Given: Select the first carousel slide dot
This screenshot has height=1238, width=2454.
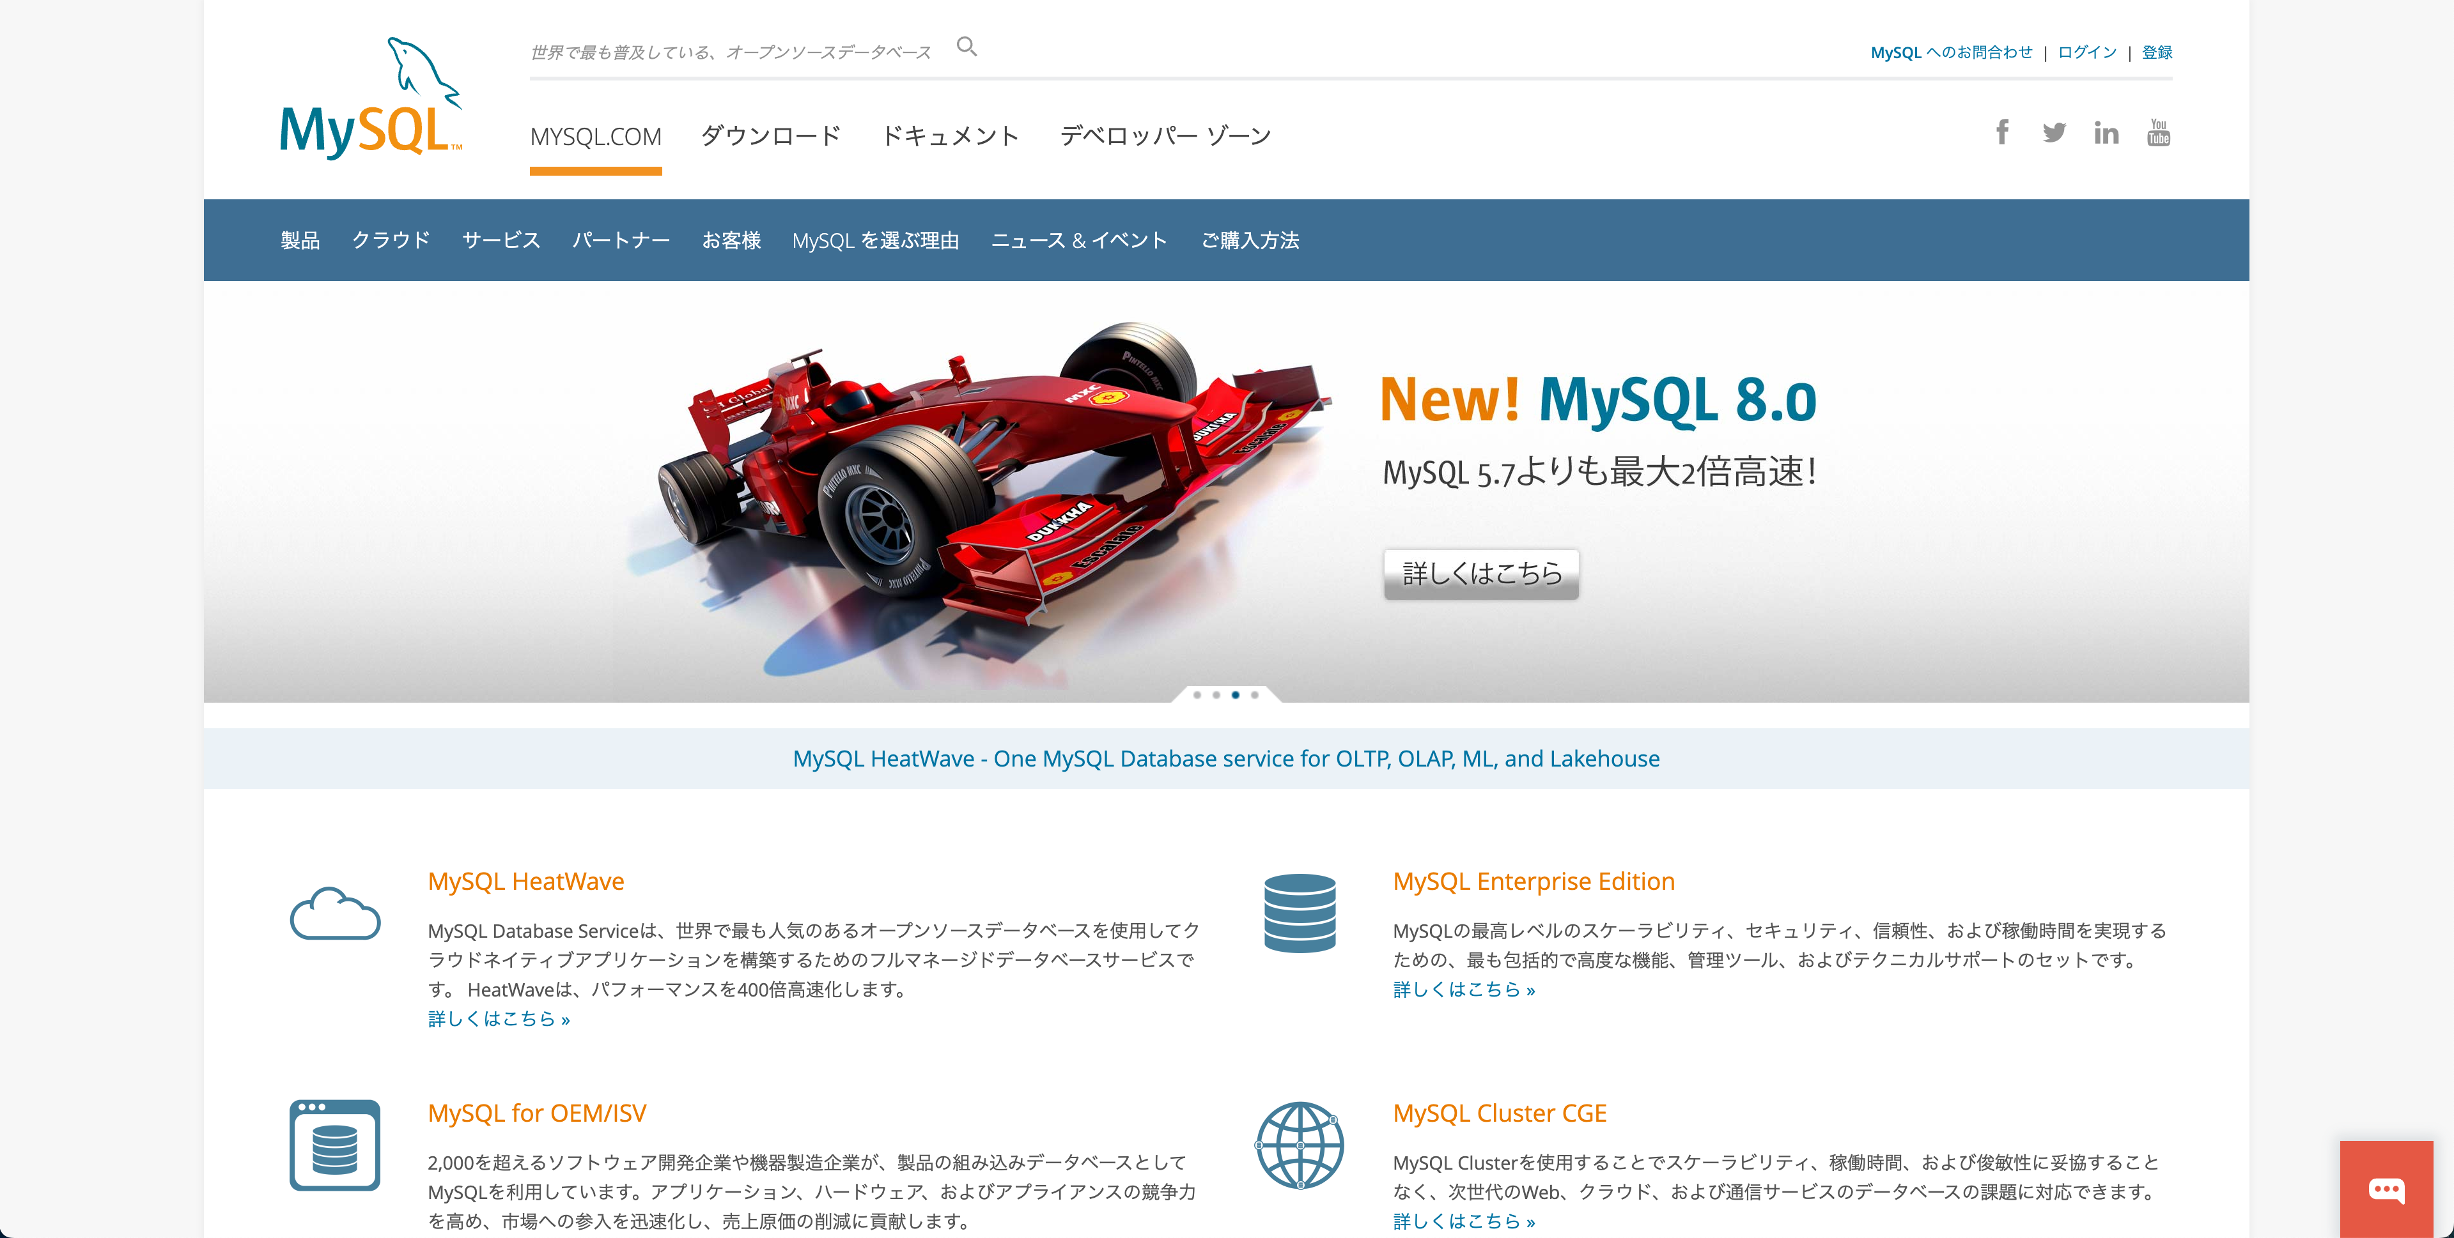Looking at the screenshot, I should click(x=1197, y=695).
